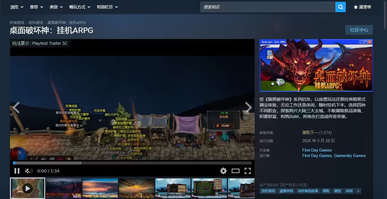Expand the 特别栏目 dropdown menu
This screenshot has width=387, height=199.
[107, 7]
